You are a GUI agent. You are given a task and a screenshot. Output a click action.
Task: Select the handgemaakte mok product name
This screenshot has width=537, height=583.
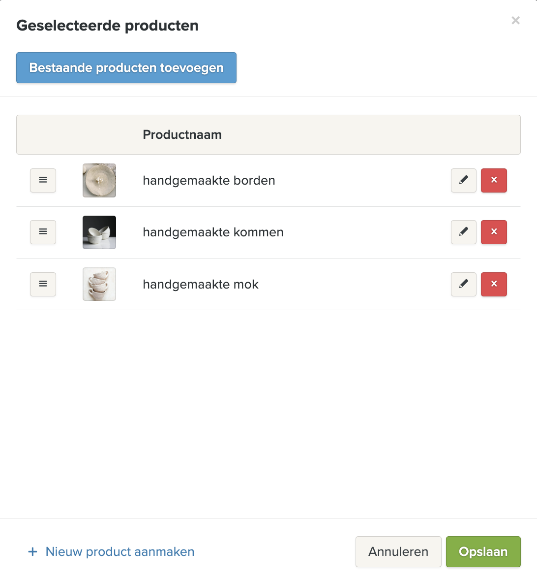[201, 284]
